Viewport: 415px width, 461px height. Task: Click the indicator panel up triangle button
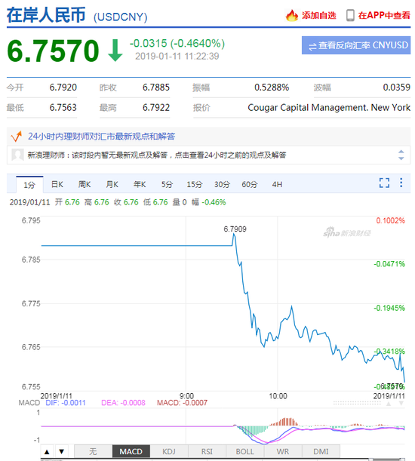pyautogui.click(x=47, y=452)
